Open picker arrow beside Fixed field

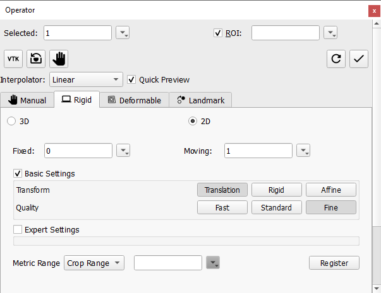click(124, 151)
